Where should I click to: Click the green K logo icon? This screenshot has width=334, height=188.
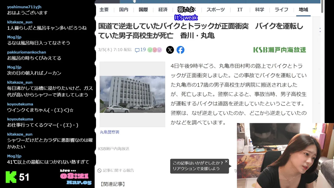(x=11, y=177)
